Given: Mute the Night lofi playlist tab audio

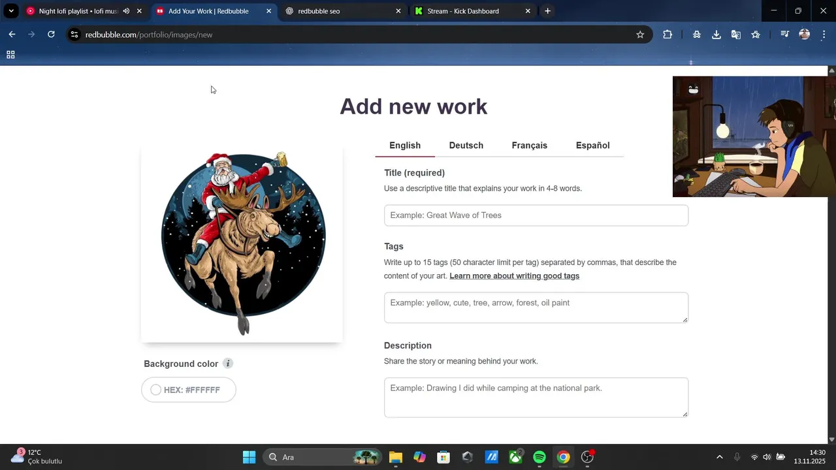Looking at the screenshot, I should [x=126, y=11].
